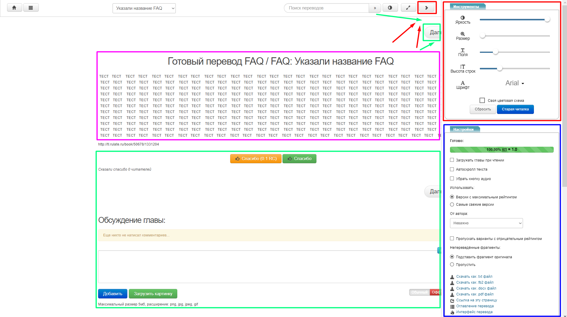Open the chapter selector dropdown
Screen dimensions: 567x317
(144, 8)
